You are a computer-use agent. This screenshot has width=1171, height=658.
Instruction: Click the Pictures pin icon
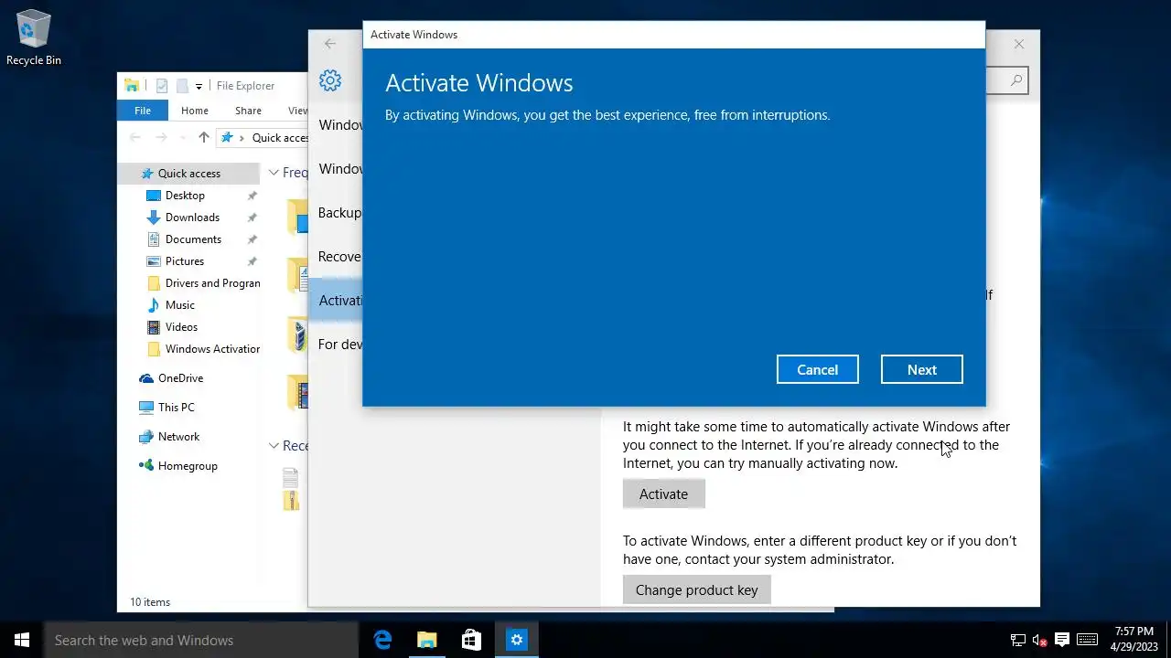(x=252, y=261)
